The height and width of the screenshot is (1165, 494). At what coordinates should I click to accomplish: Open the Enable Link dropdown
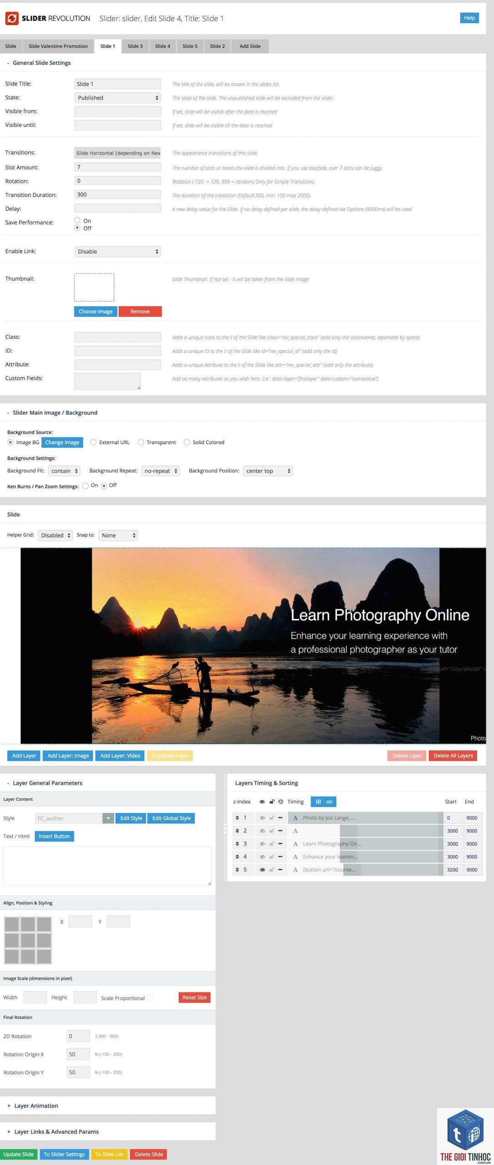tap(117, 252)
